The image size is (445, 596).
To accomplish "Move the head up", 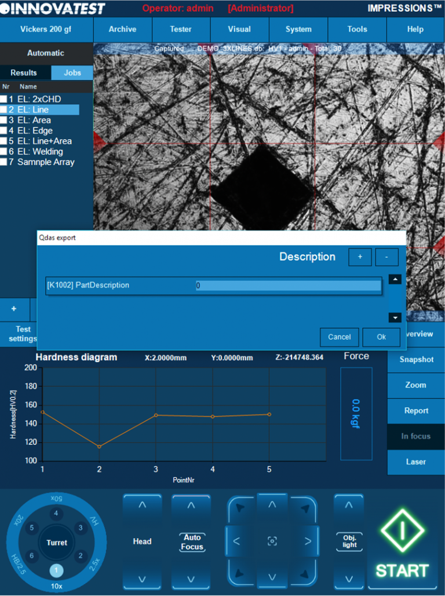I will (142, 506).
